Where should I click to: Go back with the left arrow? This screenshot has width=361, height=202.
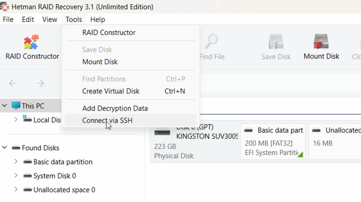[x=13, y=83]
